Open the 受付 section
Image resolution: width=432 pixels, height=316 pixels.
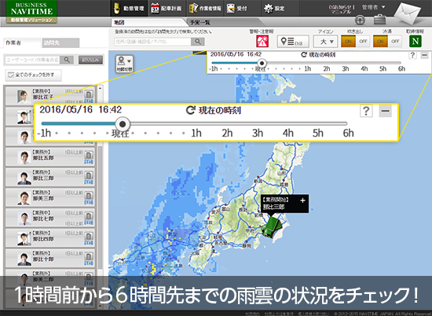coord(237,9)
